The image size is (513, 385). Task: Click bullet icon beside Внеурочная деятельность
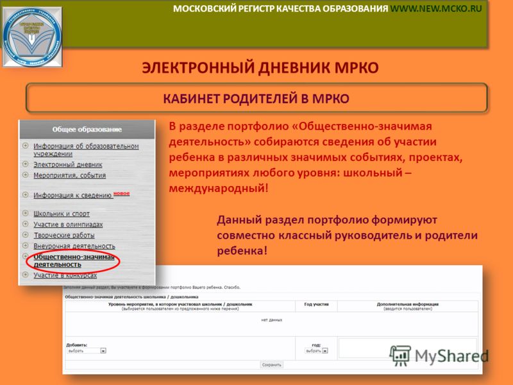pos(25,245)
